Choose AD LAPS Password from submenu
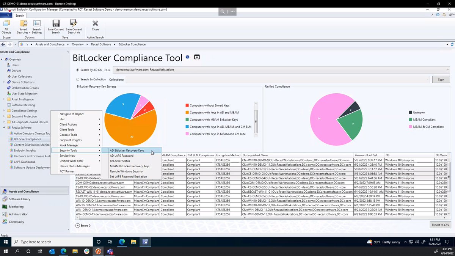 [131, 156]
